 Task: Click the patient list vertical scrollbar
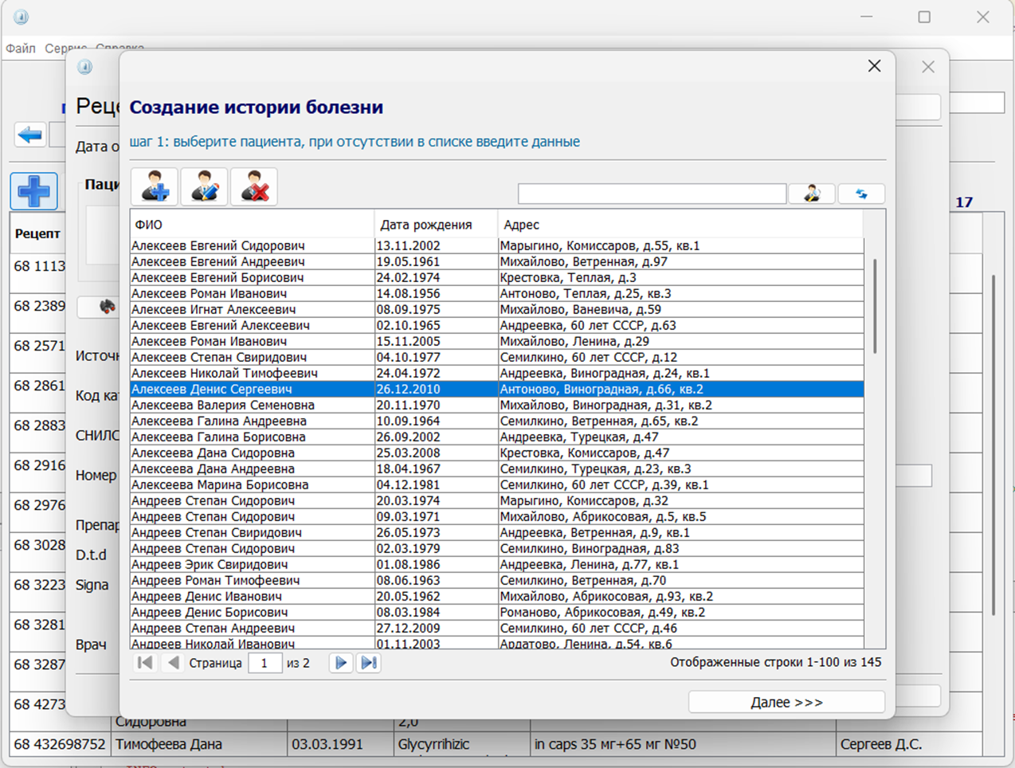[875, 306]
